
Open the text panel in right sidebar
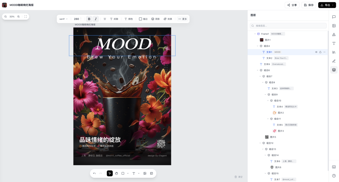tap(334, 43)
